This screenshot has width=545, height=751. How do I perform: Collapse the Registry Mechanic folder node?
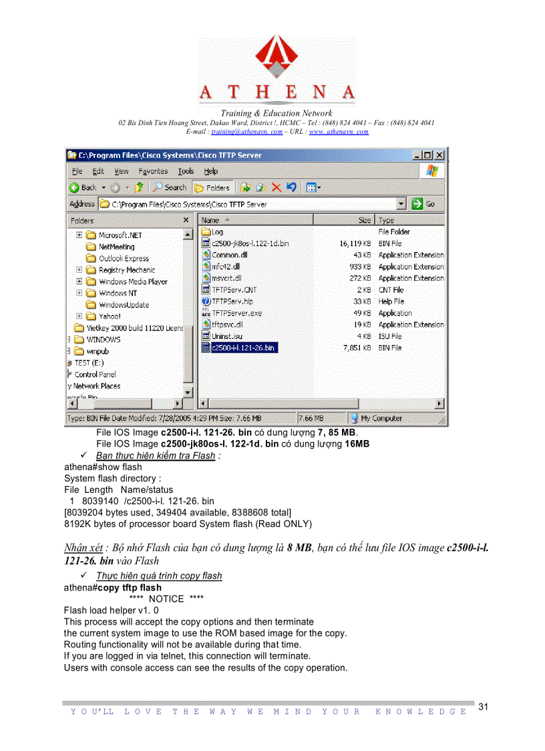(x=79, y=270)
